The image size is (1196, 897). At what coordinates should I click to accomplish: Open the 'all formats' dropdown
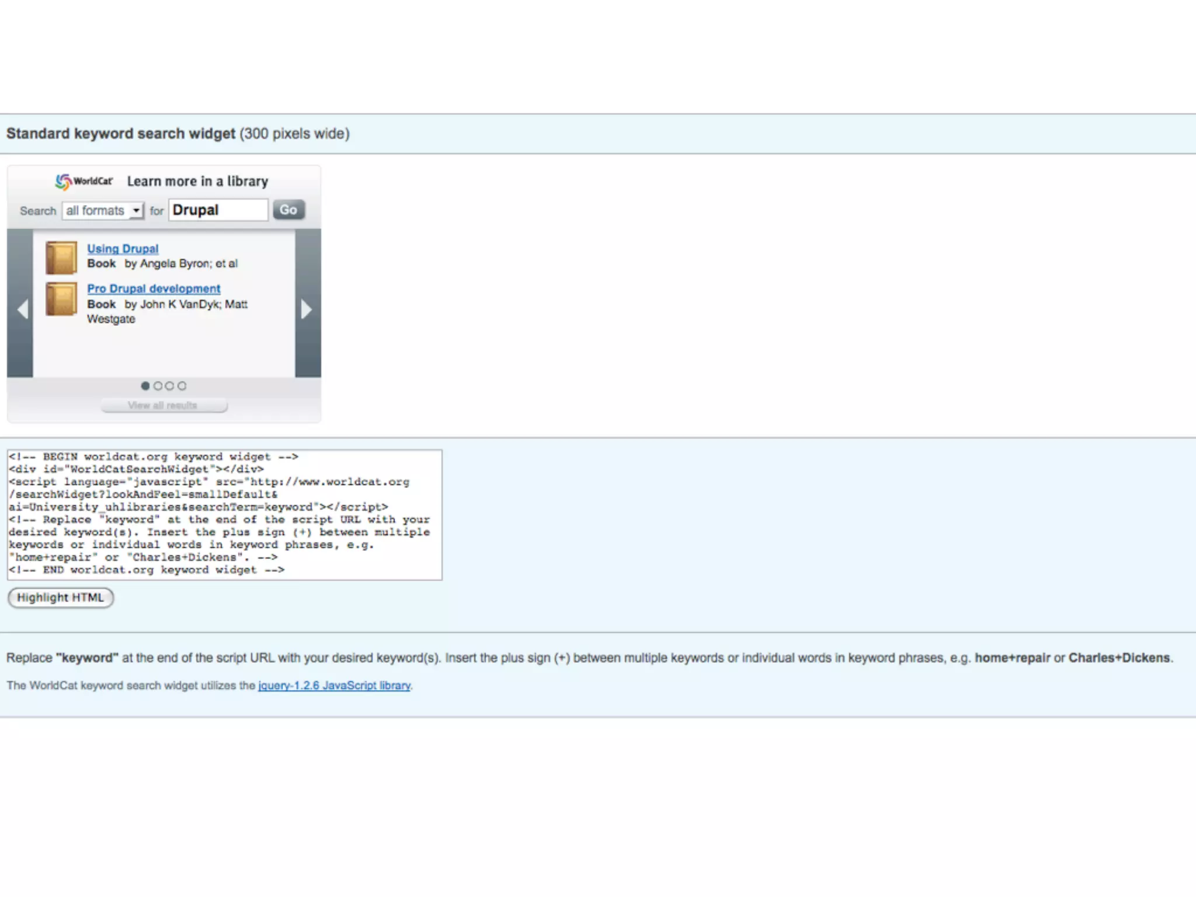point(103,210)
